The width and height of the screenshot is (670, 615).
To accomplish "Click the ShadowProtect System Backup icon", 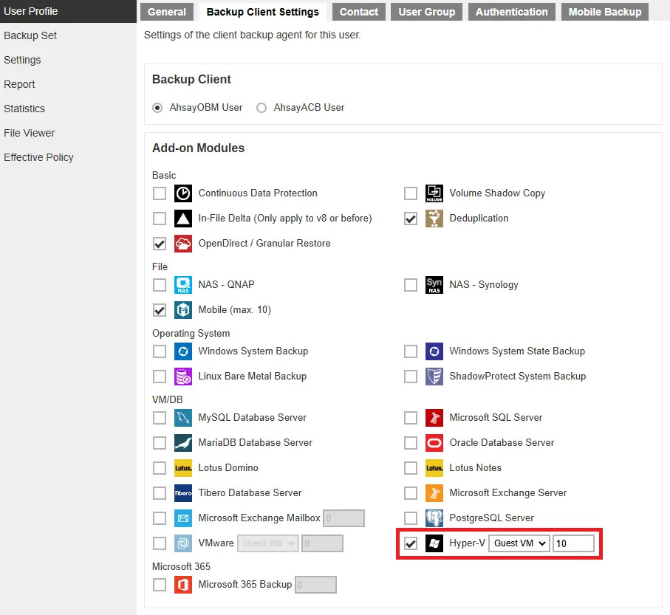I will 434,377.
